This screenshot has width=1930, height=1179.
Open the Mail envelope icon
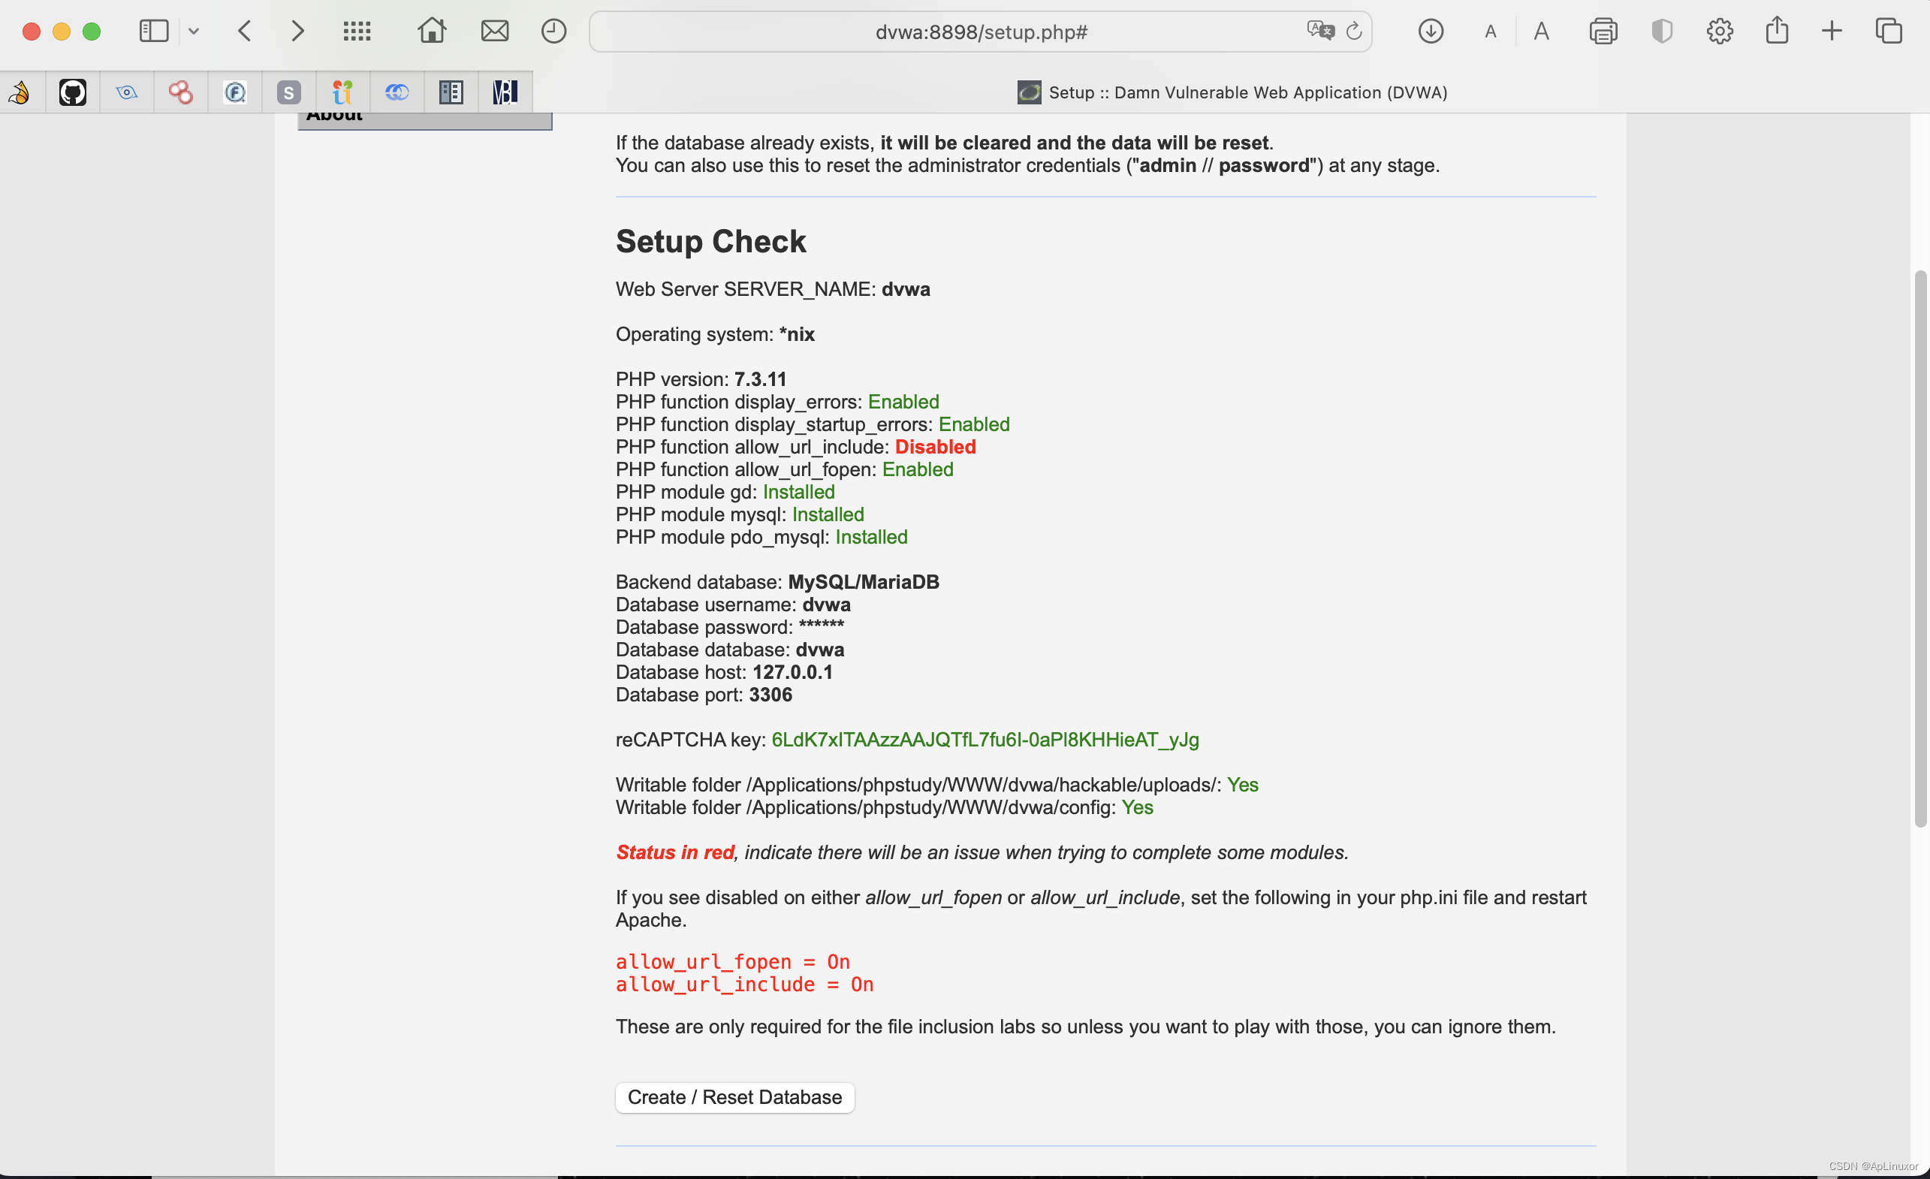pyautogui.click(x=494, y=32)
